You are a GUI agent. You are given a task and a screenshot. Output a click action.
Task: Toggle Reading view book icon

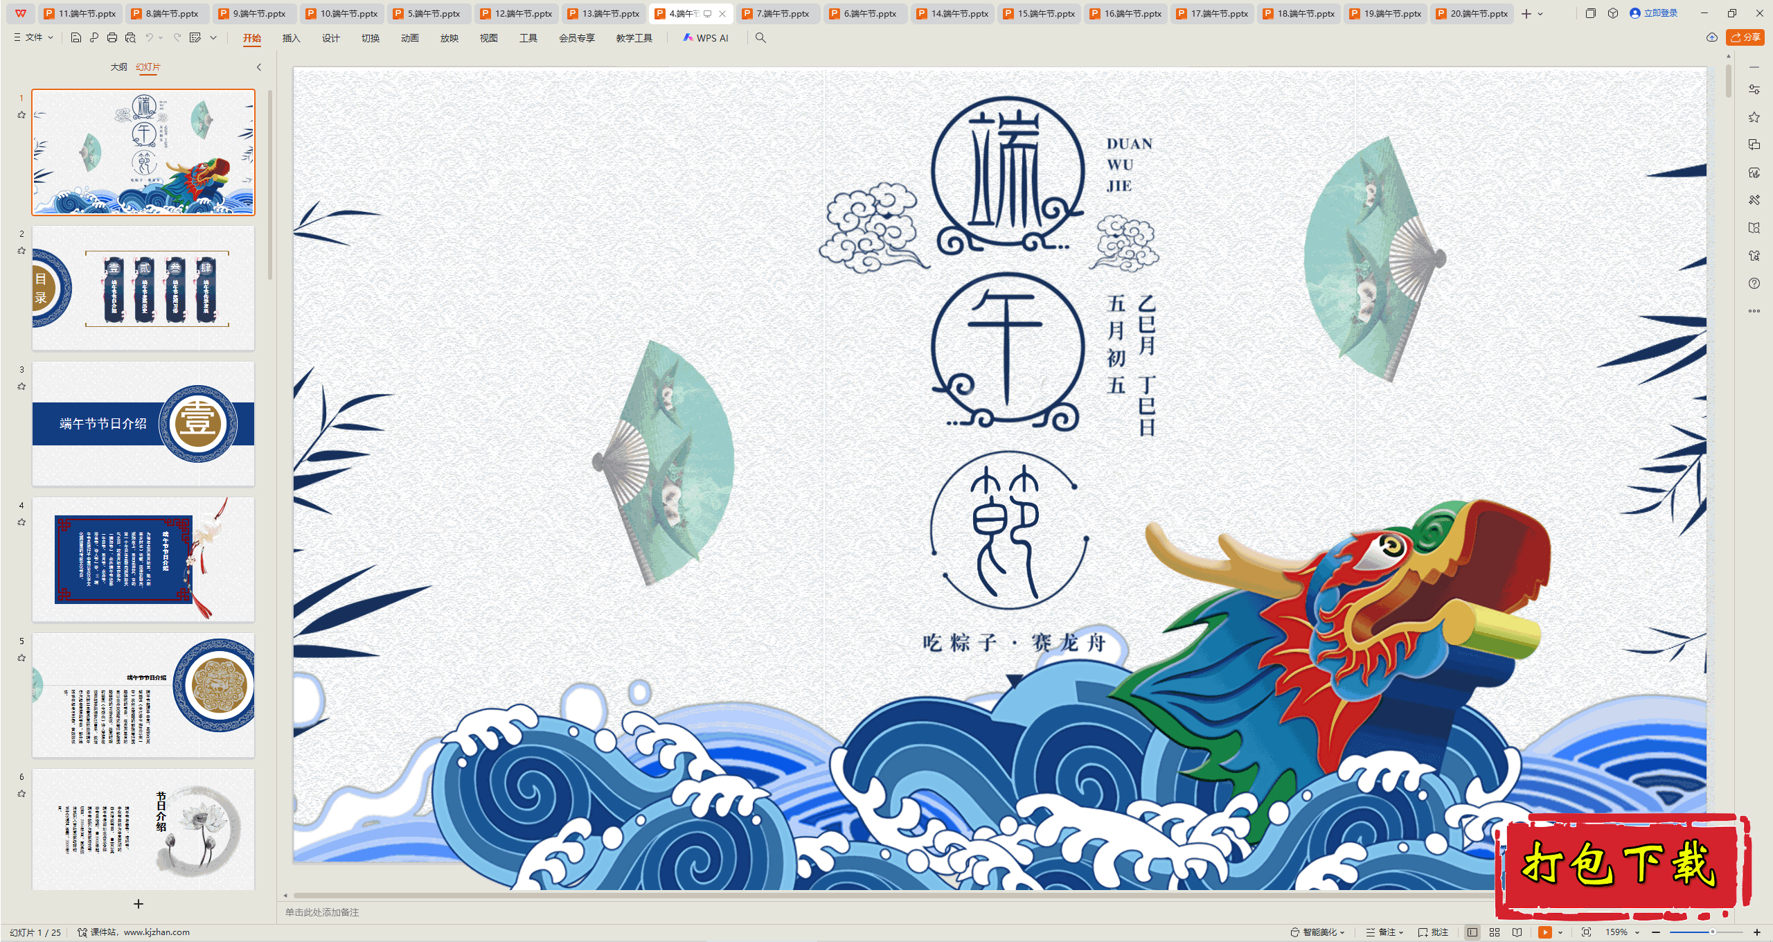pyautogui.click(x=1517, y=932)
